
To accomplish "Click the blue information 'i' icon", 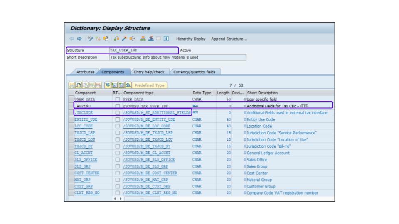I will coord(166,39).
